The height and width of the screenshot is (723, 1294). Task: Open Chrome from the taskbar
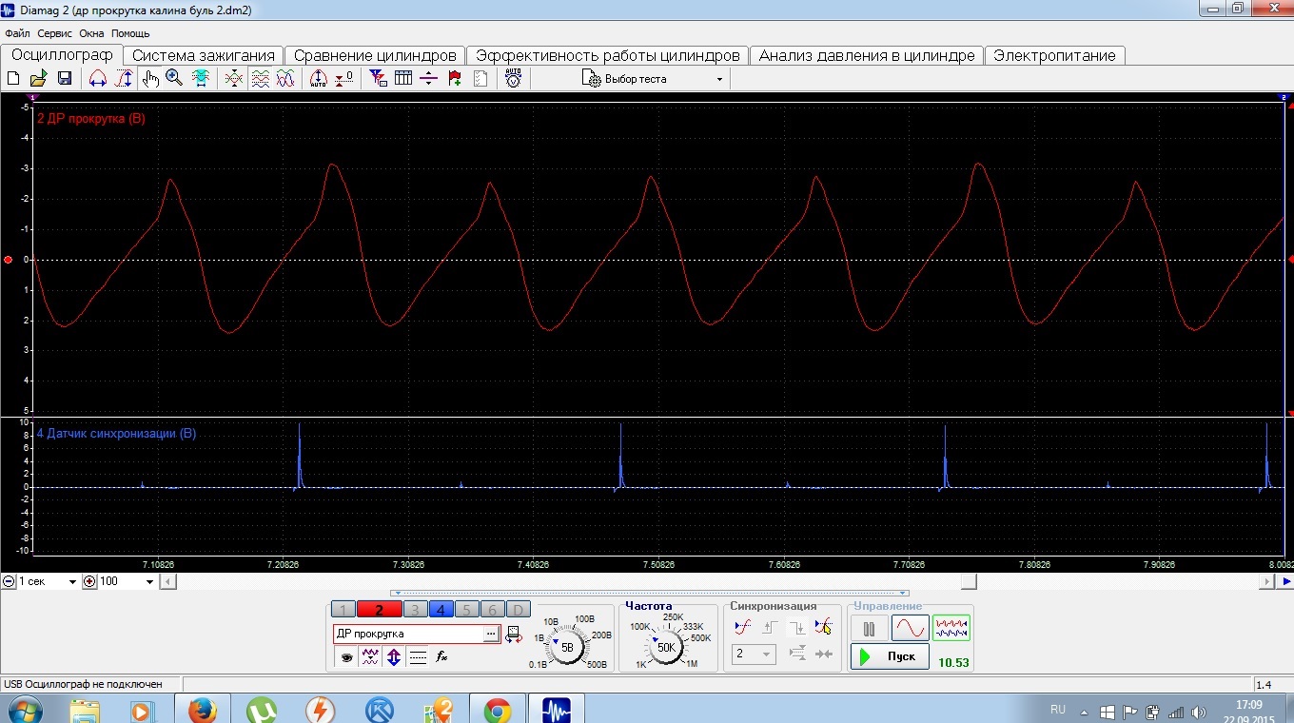point(497,710)
